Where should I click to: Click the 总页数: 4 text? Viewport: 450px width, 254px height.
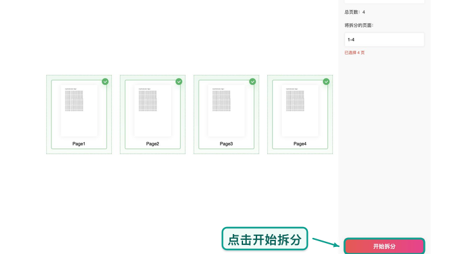coord(355,12)
